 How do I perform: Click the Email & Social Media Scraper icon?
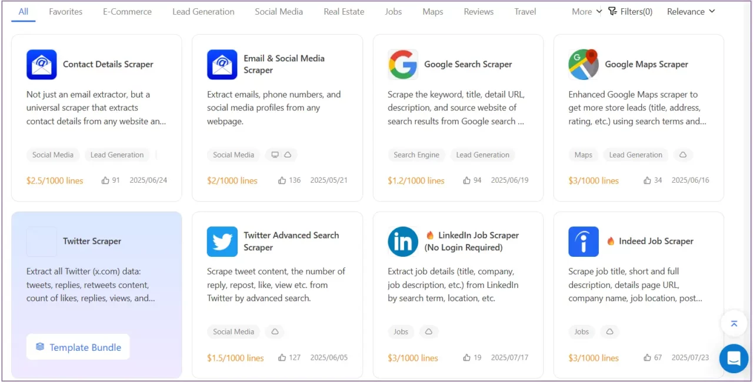222,65
